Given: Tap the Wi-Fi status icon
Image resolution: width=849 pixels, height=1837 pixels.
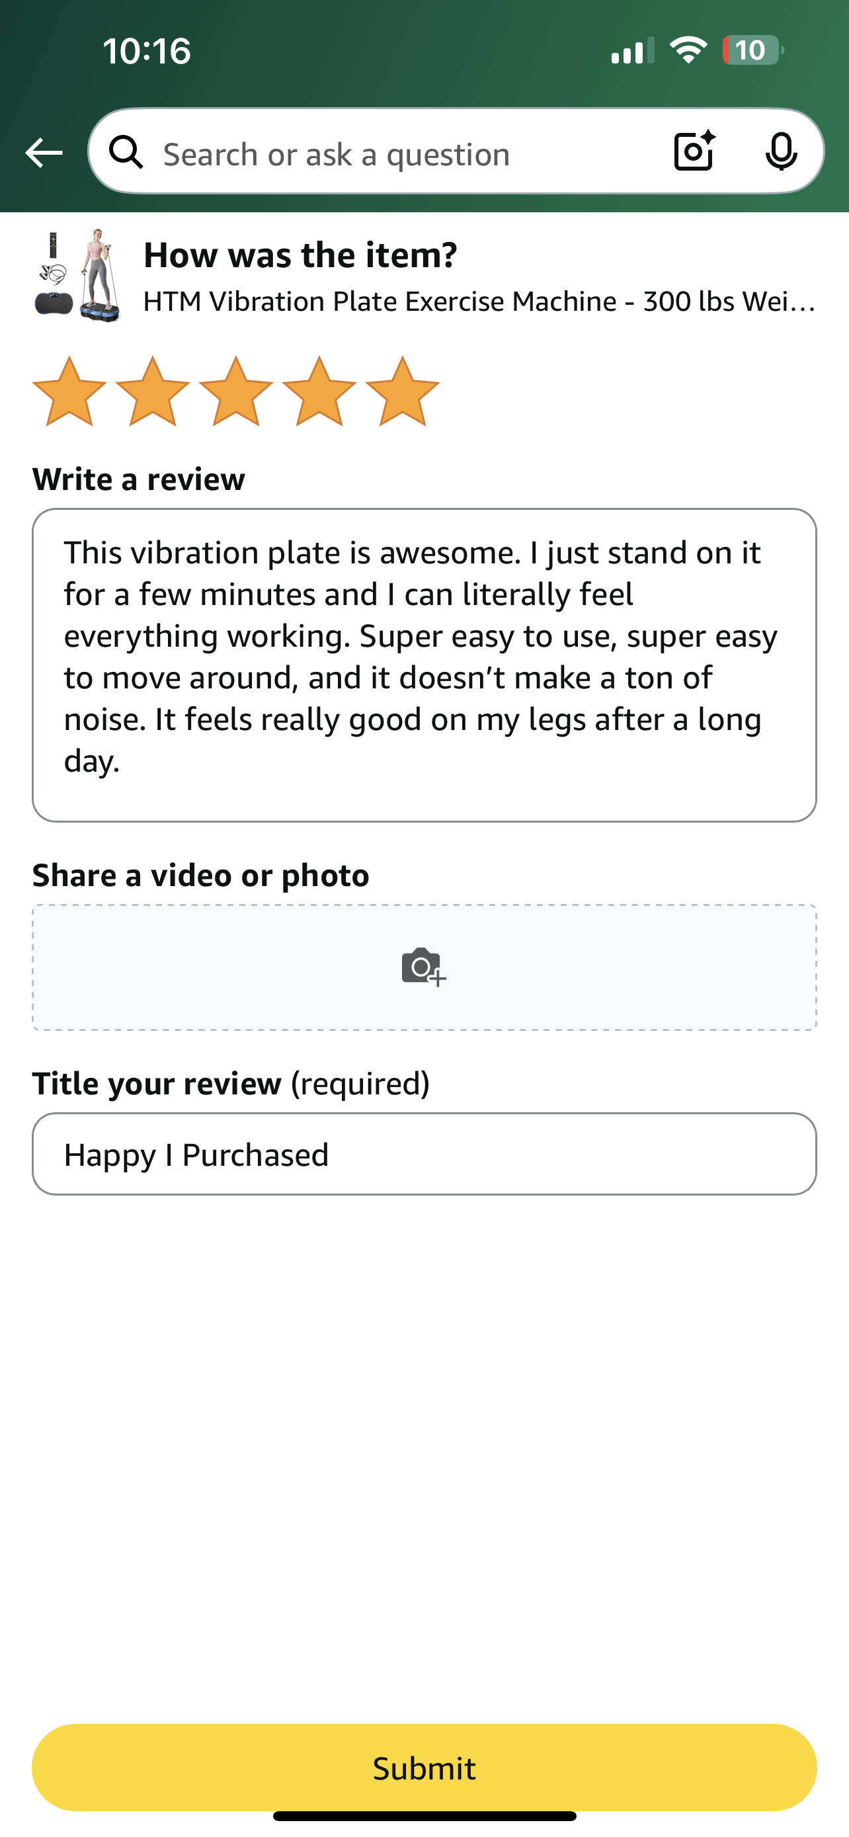Looking at the screenshot, I should 688,50.
